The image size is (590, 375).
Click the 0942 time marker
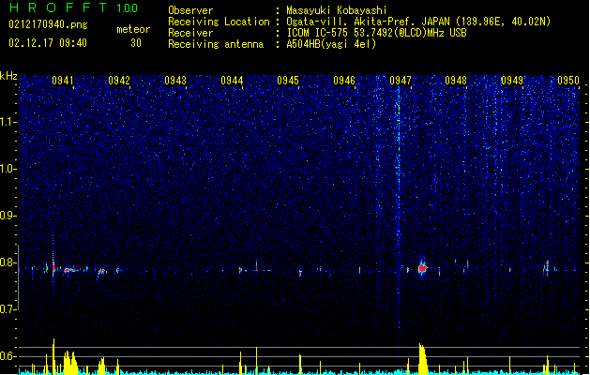(119, 81)
